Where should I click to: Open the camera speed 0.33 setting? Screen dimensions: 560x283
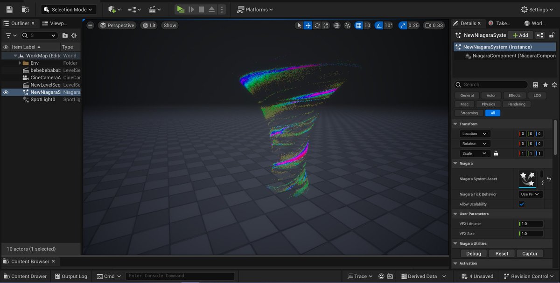[x=434, y=25]
